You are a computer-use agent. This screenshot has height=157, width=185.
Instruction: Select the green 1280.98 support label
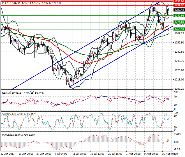(x=179, y=16)
